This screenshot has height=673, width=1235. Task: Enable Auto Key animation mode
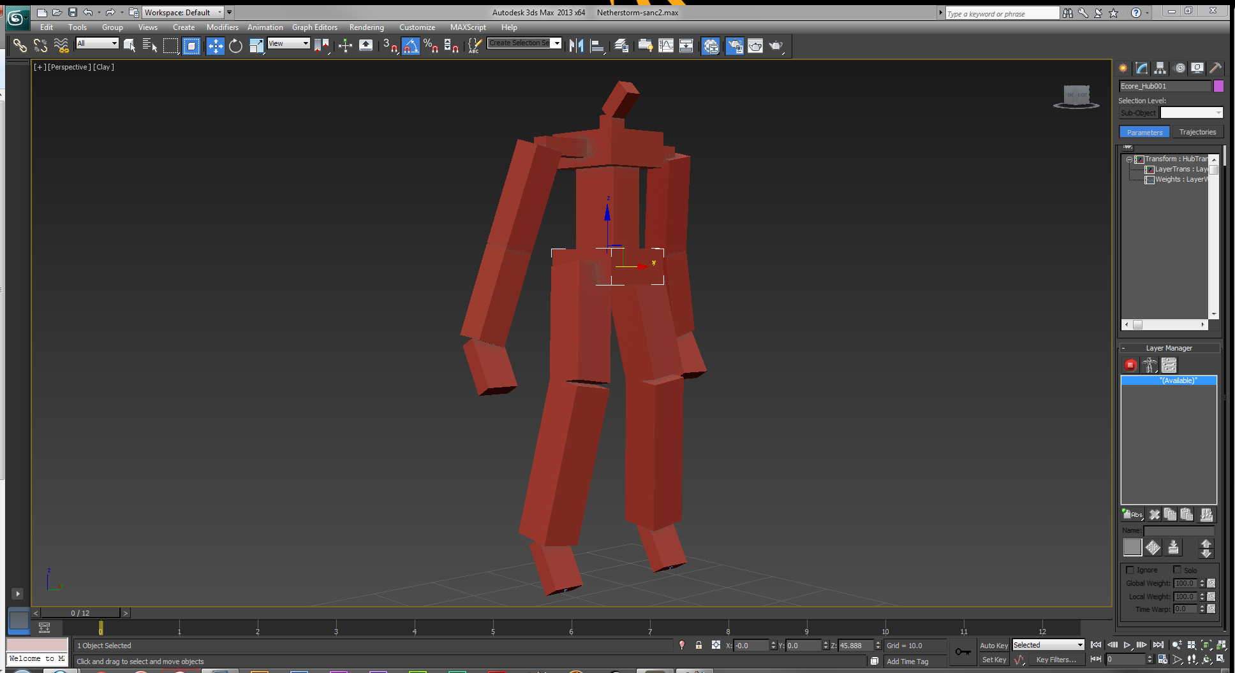[x=993, y=645]
